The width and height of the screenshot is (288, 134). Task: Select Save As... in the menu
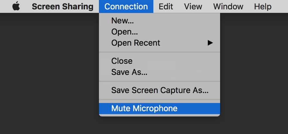[129, 72]
